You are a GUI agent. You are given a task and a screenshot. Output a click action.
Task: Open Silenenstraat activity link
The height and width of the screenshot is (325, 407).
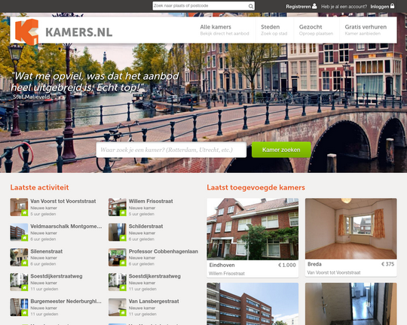click(47, 251)
